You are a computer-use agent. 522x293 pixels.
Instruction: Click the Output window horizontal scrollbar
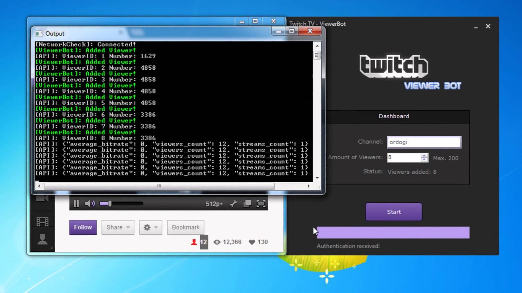[159, 186]
